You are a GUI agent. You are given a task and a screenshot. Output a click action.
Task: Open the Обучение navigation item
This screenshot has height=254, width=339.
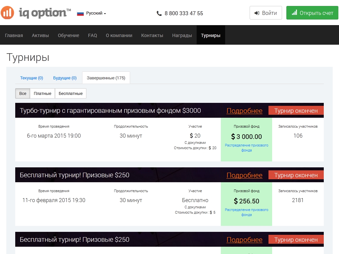(x=69, y=35)
